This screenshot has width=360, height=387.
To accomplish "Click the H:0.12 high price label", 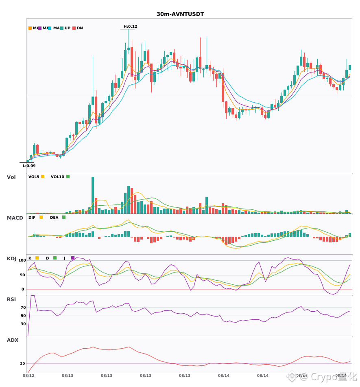I will (x=130, y=26).
